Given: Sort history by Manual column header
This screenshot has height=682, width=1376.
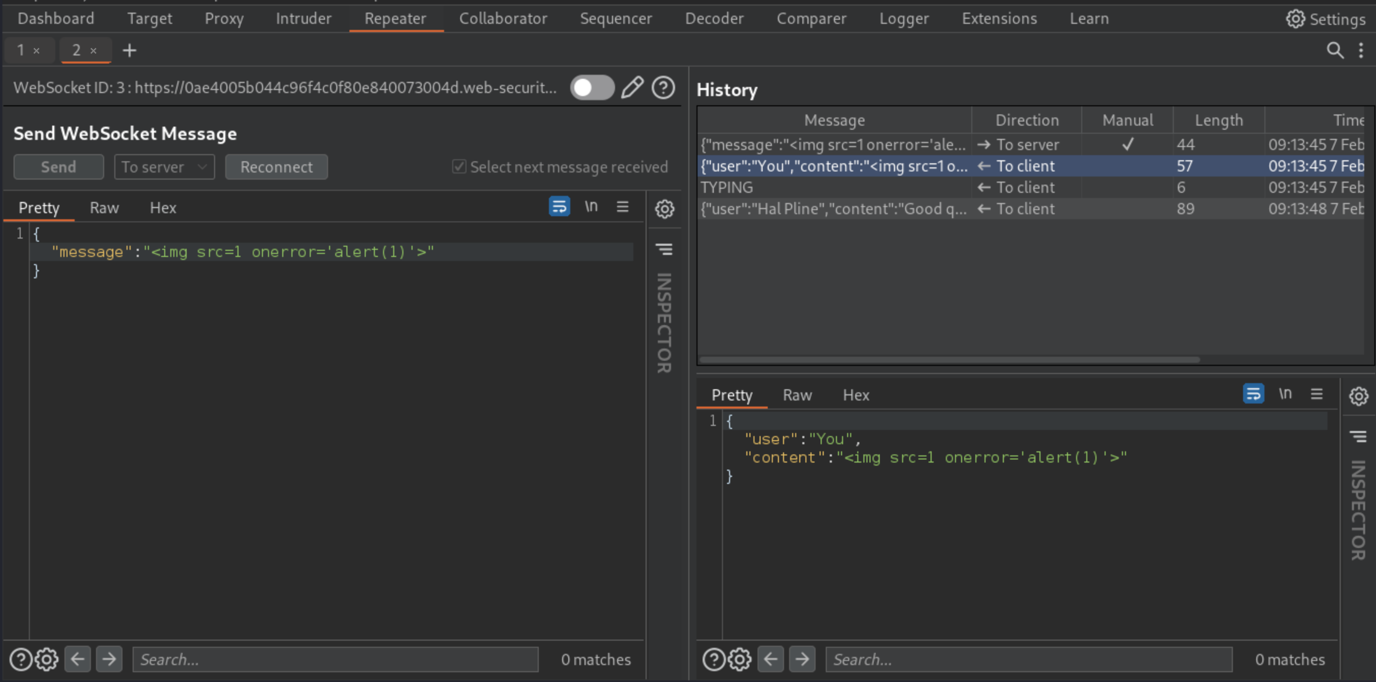Looking at the screenshot, I should click(x=1128, y=120).
